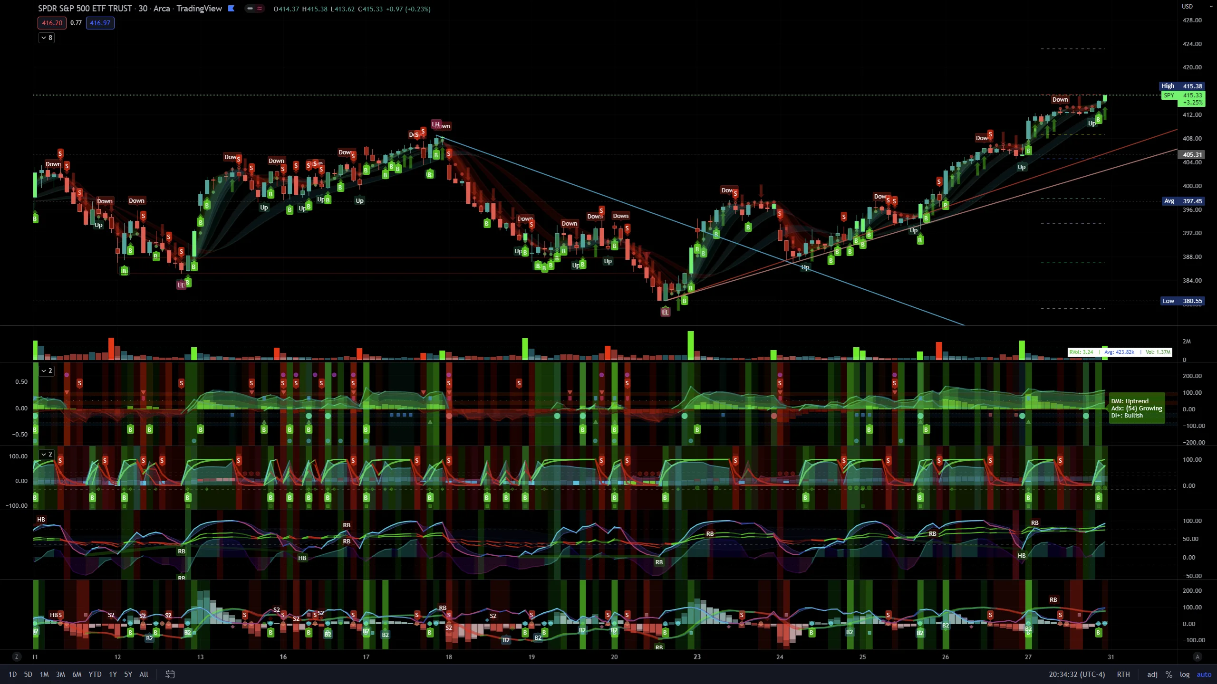This screenshot has width=1217, height=684.
Task: Click the grey dash icon in the status pill
Action: (x=250, y=9)
